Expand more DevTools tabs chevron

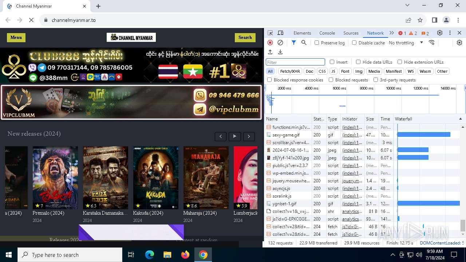(392, 33)
